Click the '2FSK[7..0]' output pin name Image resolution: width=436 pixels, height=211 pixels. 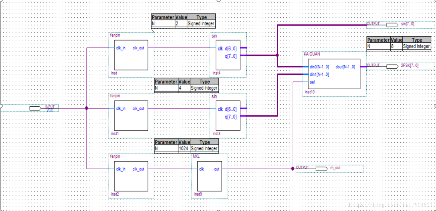[x=410, y=65]
